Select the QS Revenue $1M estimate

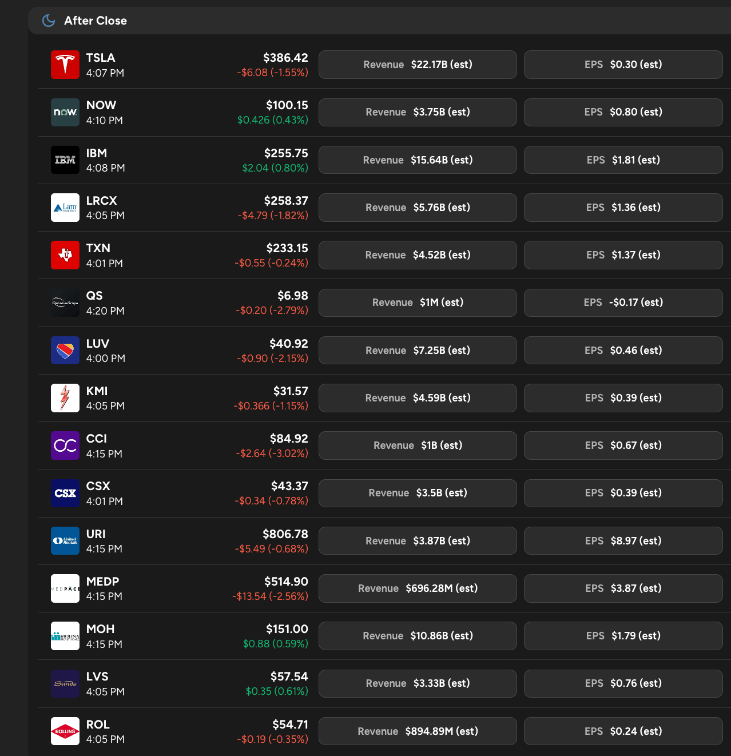point(418,303)
